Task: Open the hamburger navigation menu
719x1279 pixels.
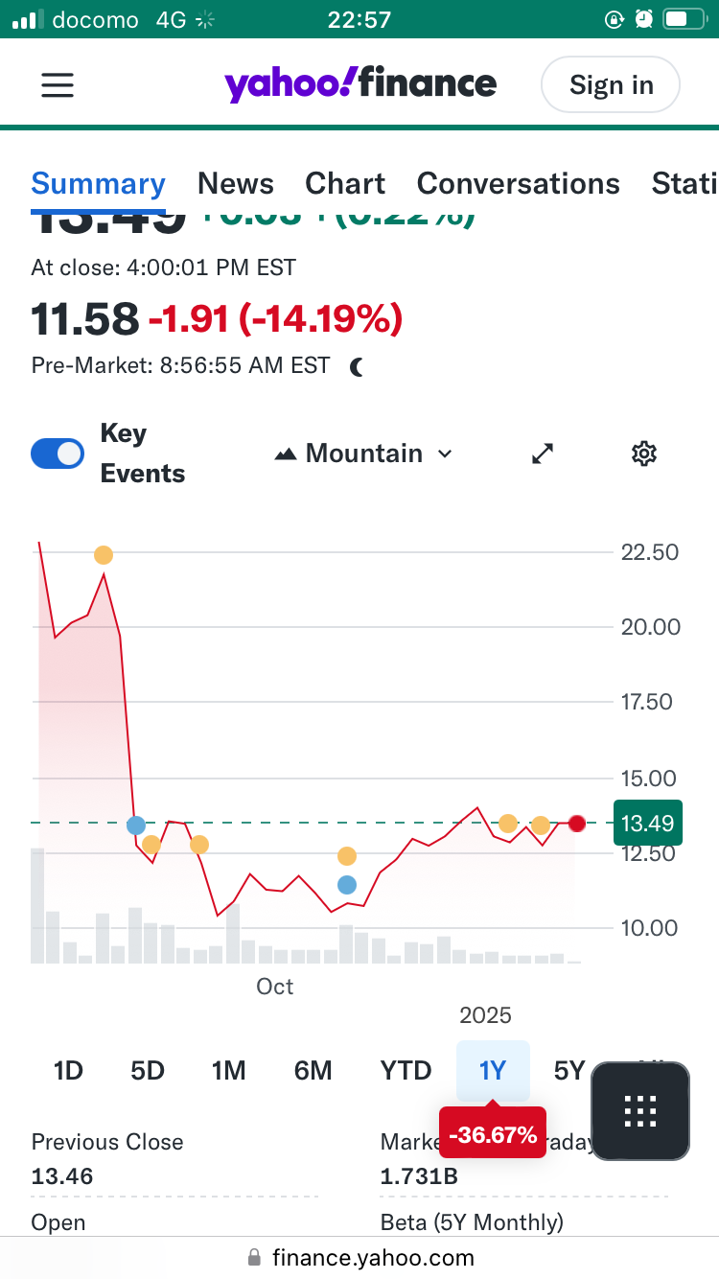Action: click(x=58, y=85)
